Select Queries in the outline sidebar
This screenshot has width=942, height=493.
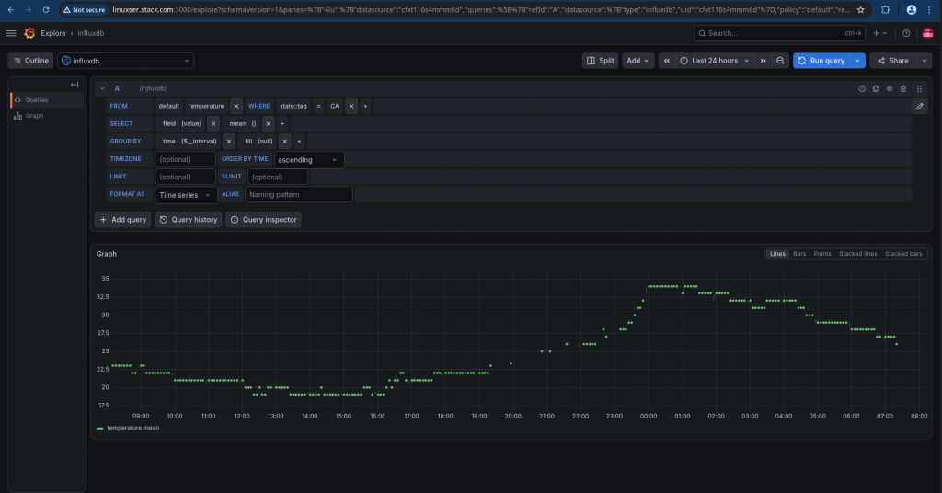[x=37, y=100]
